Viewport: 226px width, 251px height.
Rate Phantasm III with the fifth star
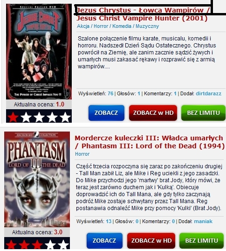point(63,244)
